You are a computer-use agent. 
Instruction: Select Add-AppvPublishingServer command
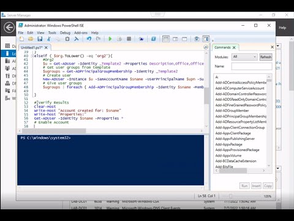point(235,139)
